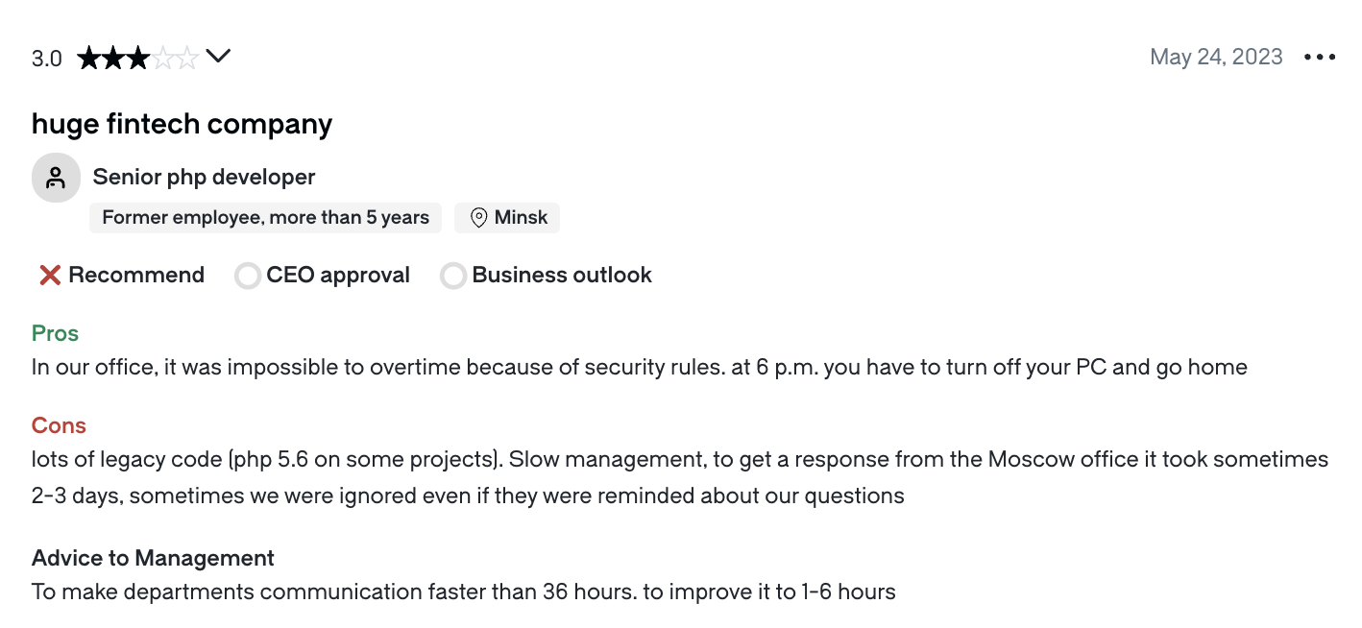Select the 'Former employee, more than 5 years' tag
Viewport: 1362px width, 628px height.
265,218
